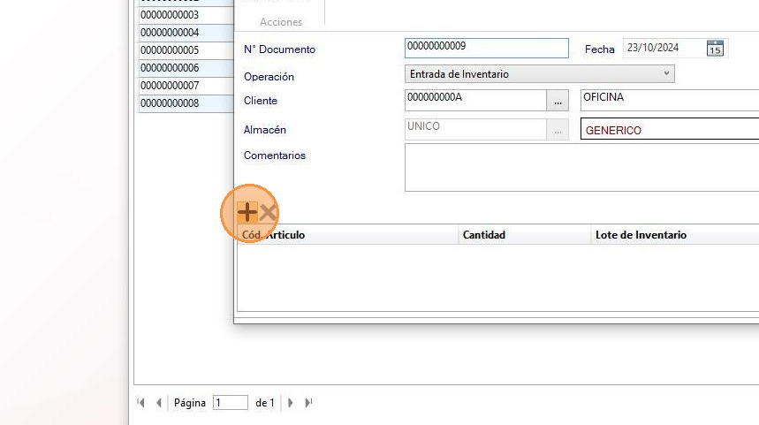The width and height of the screenshot is (759, 425).
Task: Go to first page arrow
Action: pyautogui.click(x=140, y=402)
